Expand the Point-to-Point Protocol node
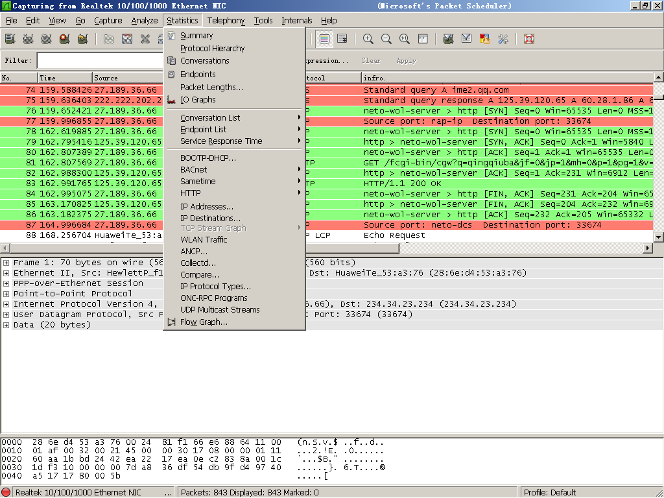This screenshot has width=664, height=498. (x=6, y=294)
